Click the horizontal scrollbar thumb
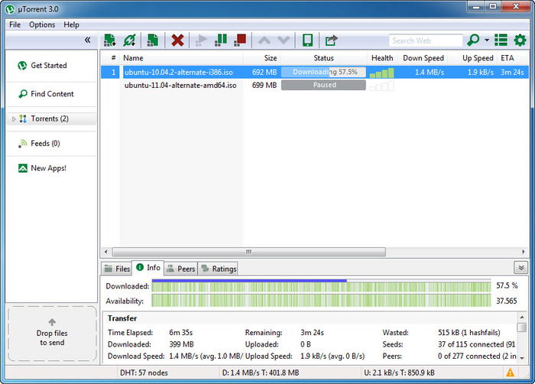The image size is (535, 384). click(248, 252)
